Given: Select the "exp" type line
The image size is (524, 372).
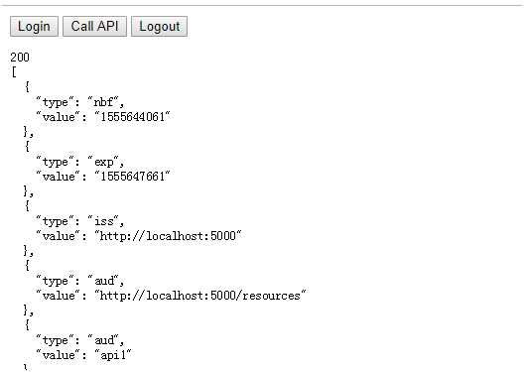Looking at the screenshot, I should 79,162.
